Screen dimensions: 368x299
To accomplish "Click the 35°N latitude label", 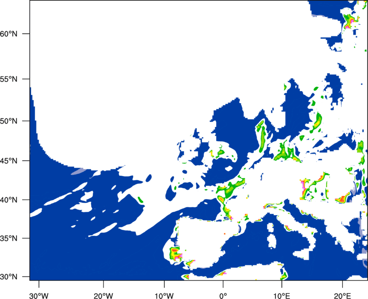I will coord(9,238).
